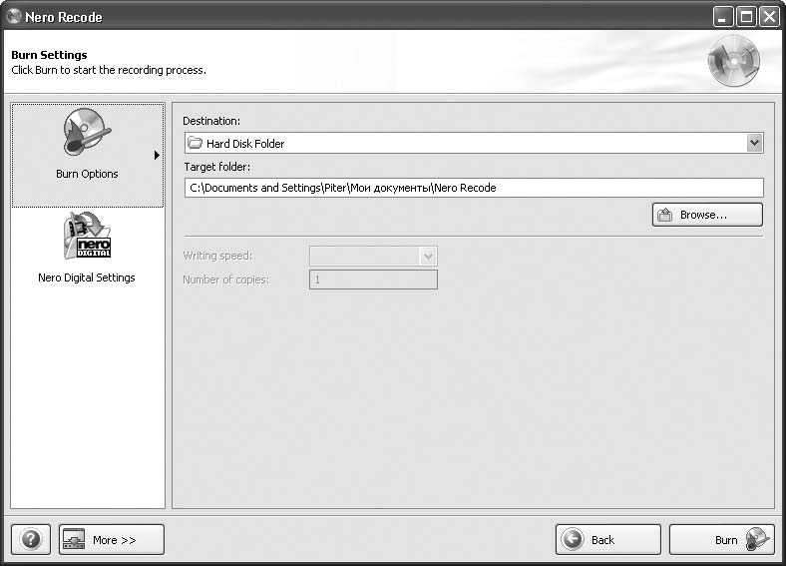786x566 pixels.
Task: Minimize the Nero Recode window
Action: (723, 17)
